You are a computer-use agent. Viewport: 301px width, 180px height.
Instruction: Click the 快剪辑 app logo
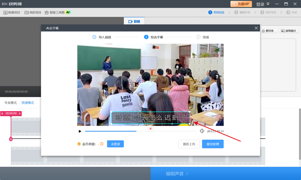[12, 4]
